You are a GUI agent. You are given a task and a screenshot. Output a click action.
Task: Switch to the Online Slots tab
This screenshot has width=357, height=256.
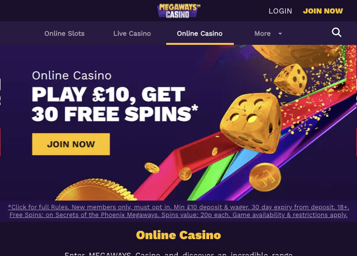tap(64, 34)
